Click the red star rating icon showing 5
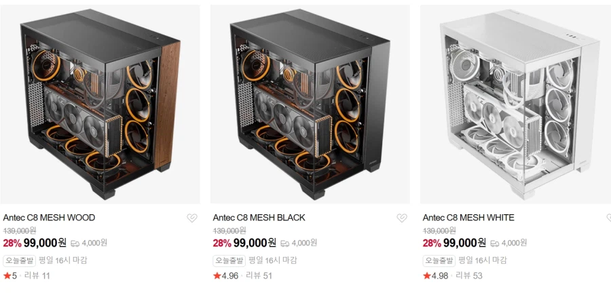Screen dimensions: 611x303 click(x=7, y=276)
